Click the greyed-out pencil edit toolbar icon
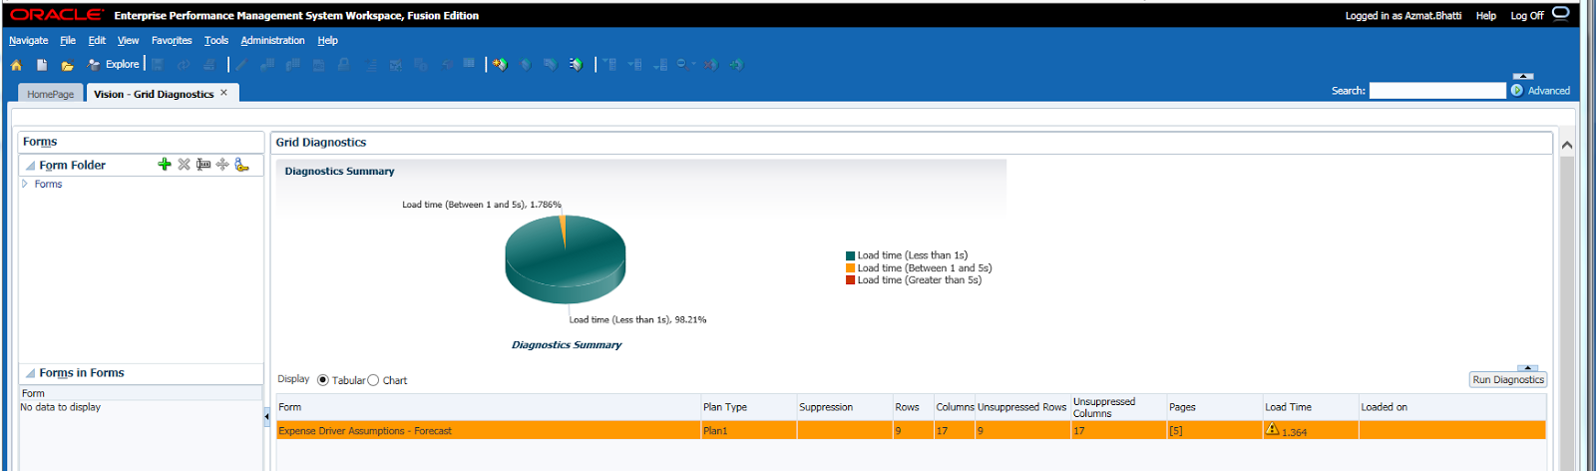Viewport: 1596px width, 471px height. pos(241,64)
